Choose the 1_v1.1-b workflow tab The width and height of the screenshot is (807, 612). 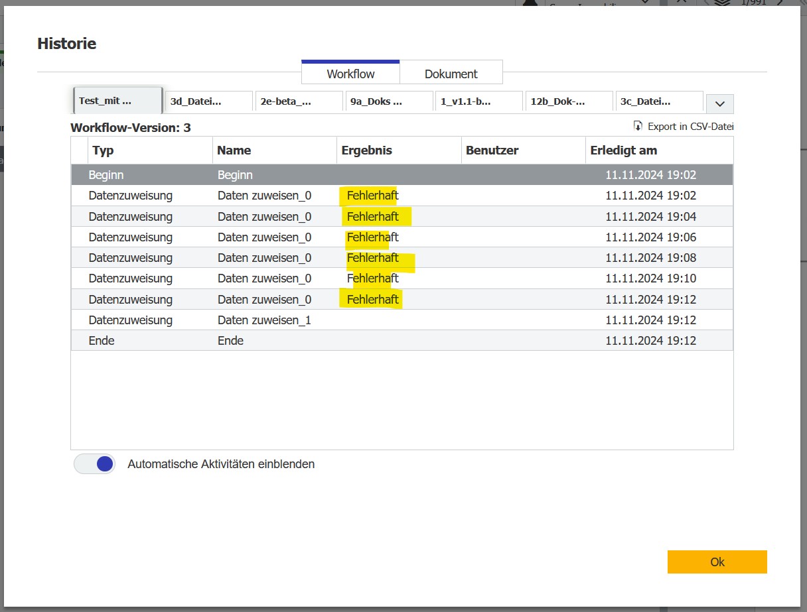pos(479,101)
